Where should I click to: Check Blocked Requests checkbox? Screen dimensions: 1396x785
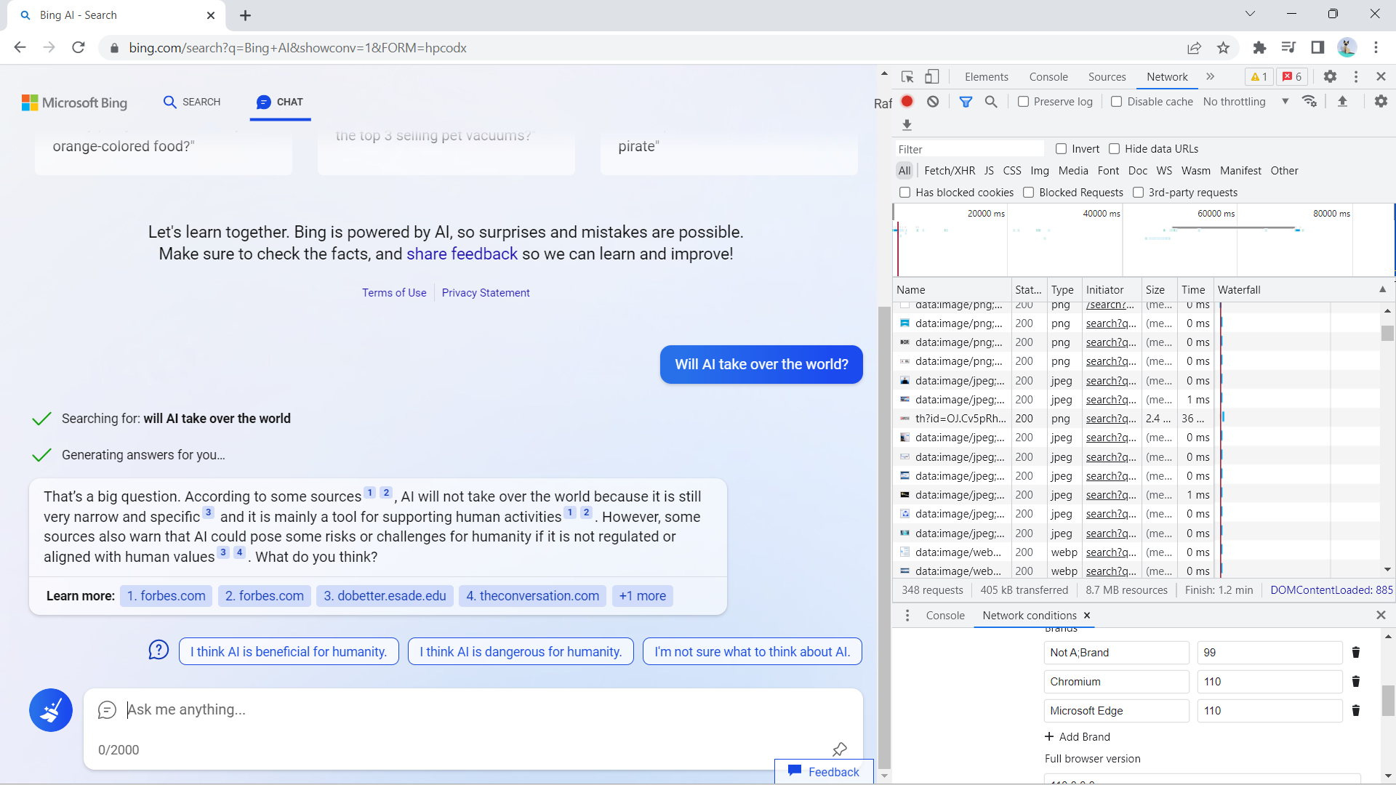(1029, 193)
